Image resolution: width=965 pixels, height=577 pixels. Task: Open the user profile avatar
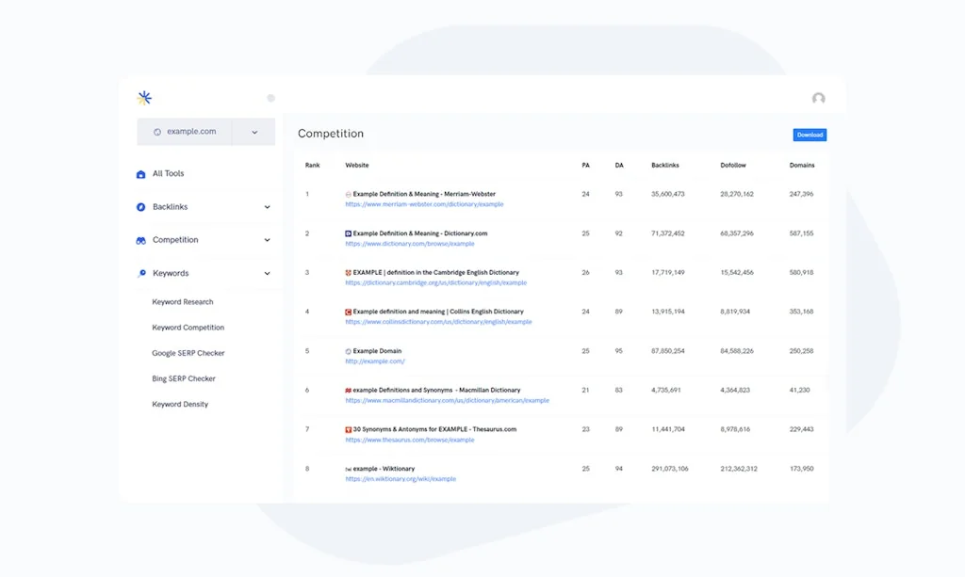pyautogui.click(x=818, y=99)
